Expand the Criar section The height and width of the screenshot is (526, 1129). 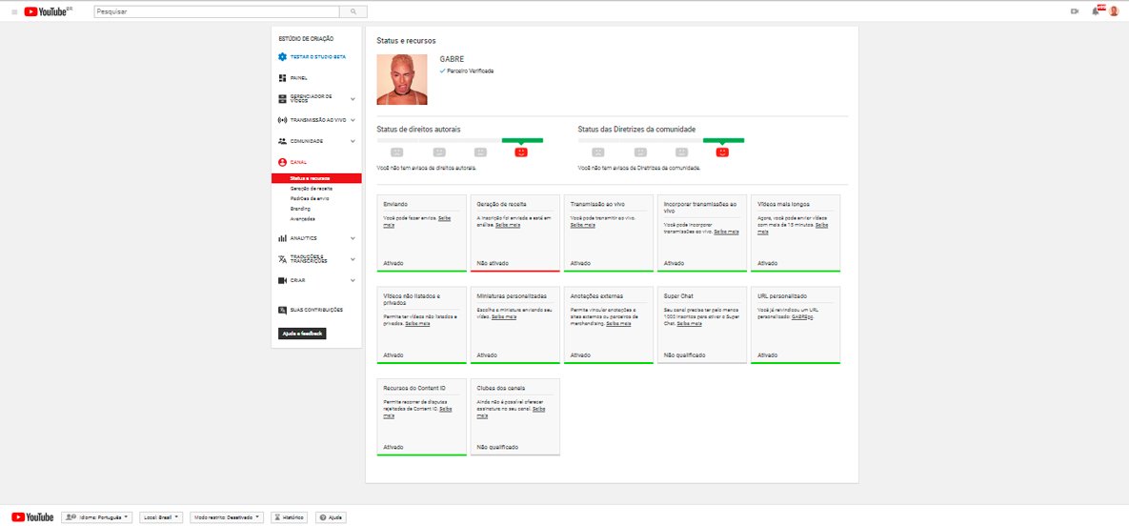(353, 280)
